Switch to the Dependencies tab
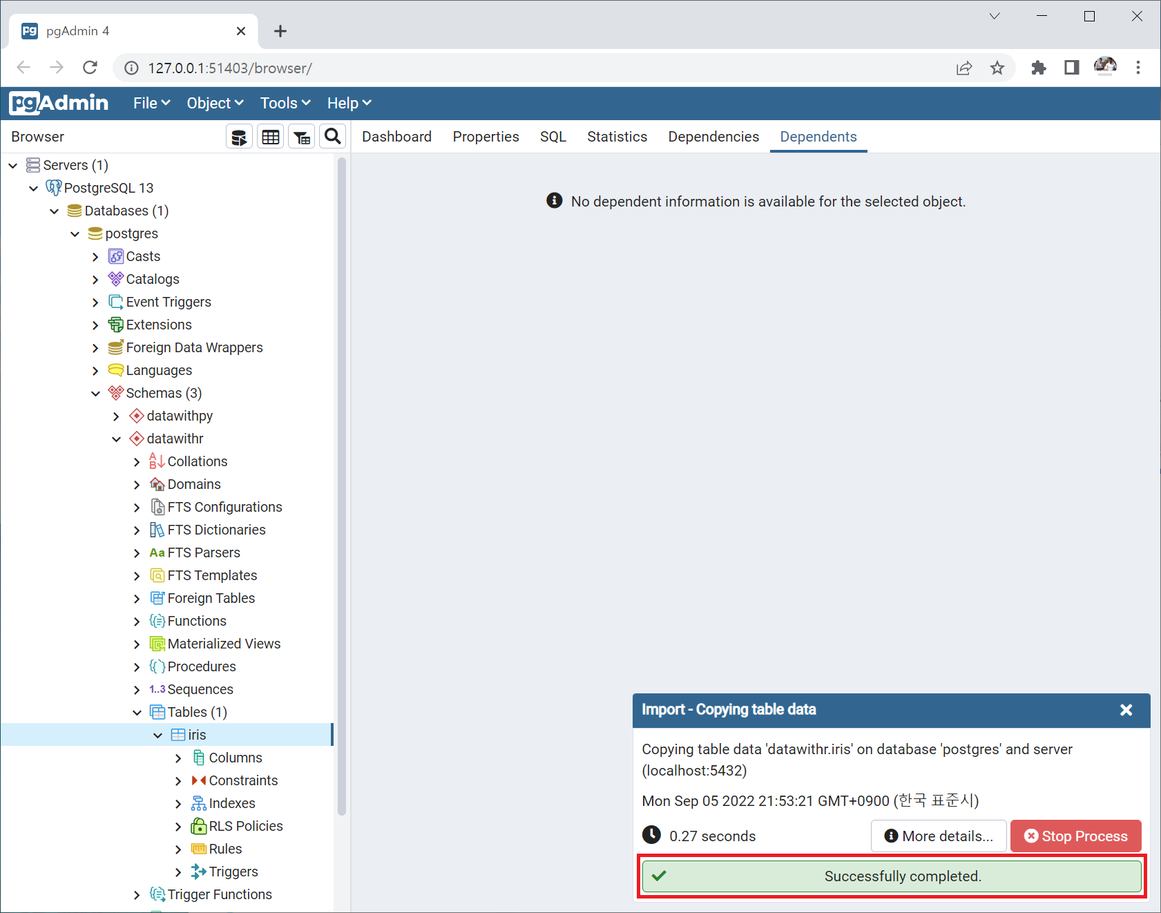Viewport: 1161px width, 913px height. point(713,137)
